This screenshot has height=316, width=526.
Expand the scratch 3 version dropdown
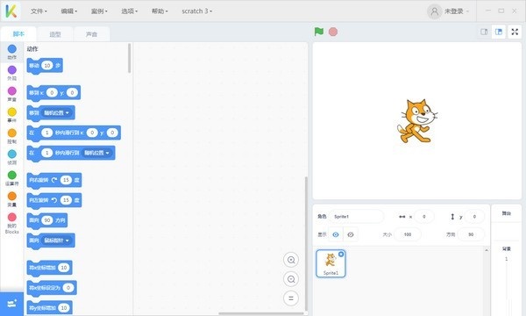click(197, 11)
